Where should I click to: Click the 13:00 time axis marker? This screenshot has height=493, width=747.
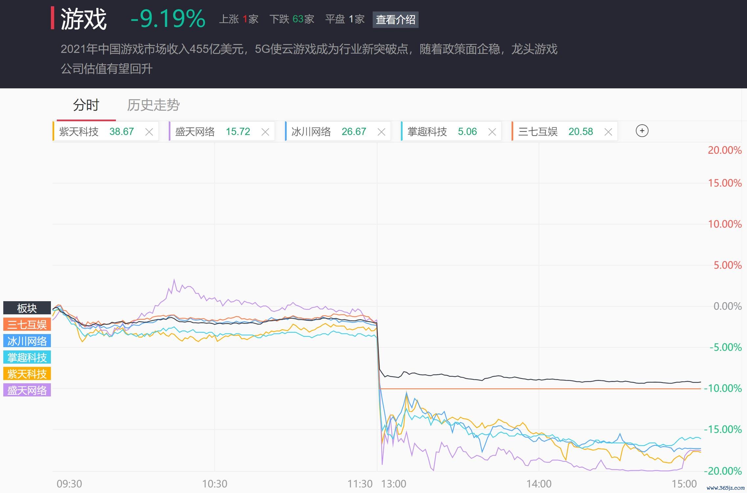pyautogui.click(x=394, y=484)
